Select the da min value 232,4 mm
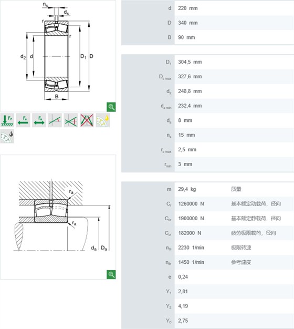This screenshot has width=294, height=329. (190, 106)
